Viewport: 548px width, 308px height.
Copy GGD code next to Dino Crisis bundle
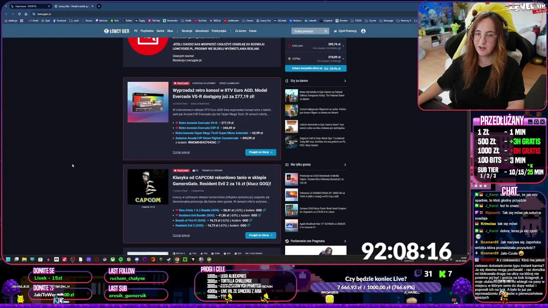264,210
